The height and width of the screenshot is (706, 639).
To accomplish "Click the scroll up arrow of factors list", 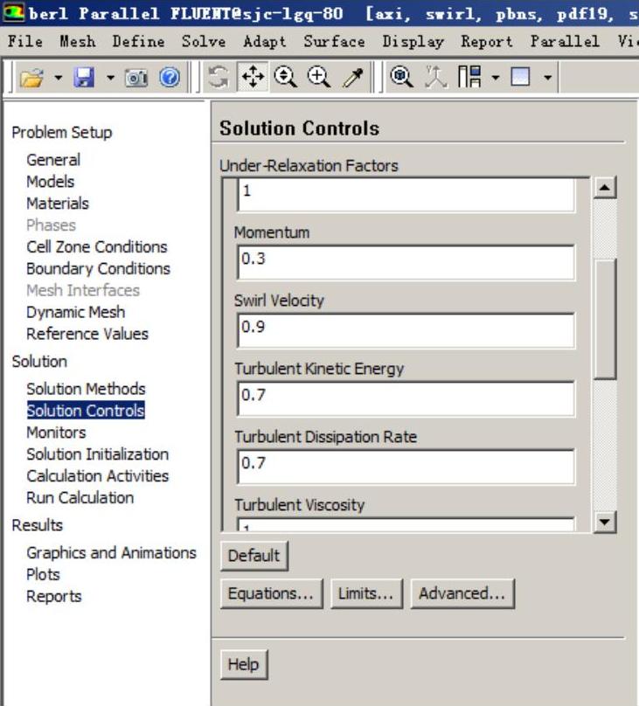I will [x=604, y=188].
